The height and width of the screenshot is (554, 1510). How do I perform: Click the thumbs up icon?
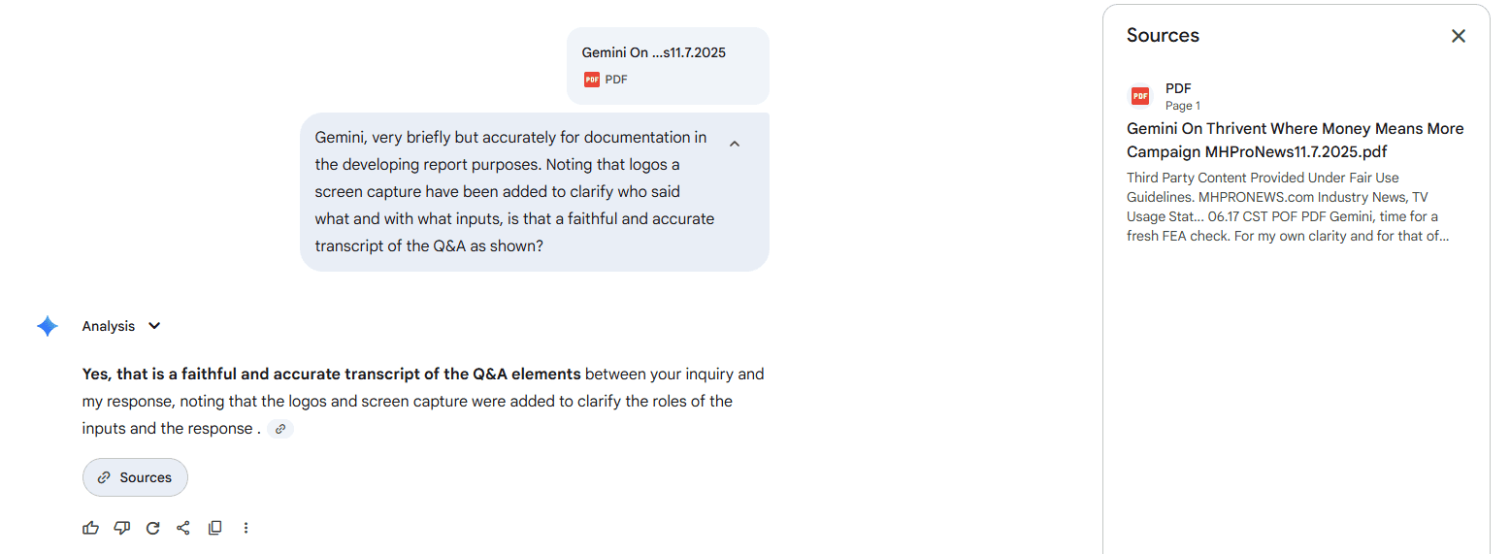coord(91,528)
